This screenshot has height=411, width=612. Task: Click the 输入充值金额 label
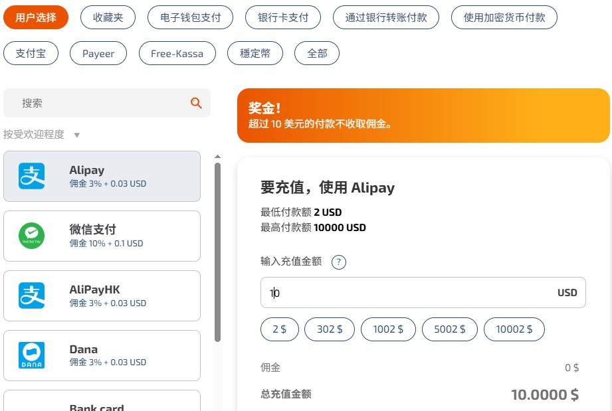(x=291, y=261)
